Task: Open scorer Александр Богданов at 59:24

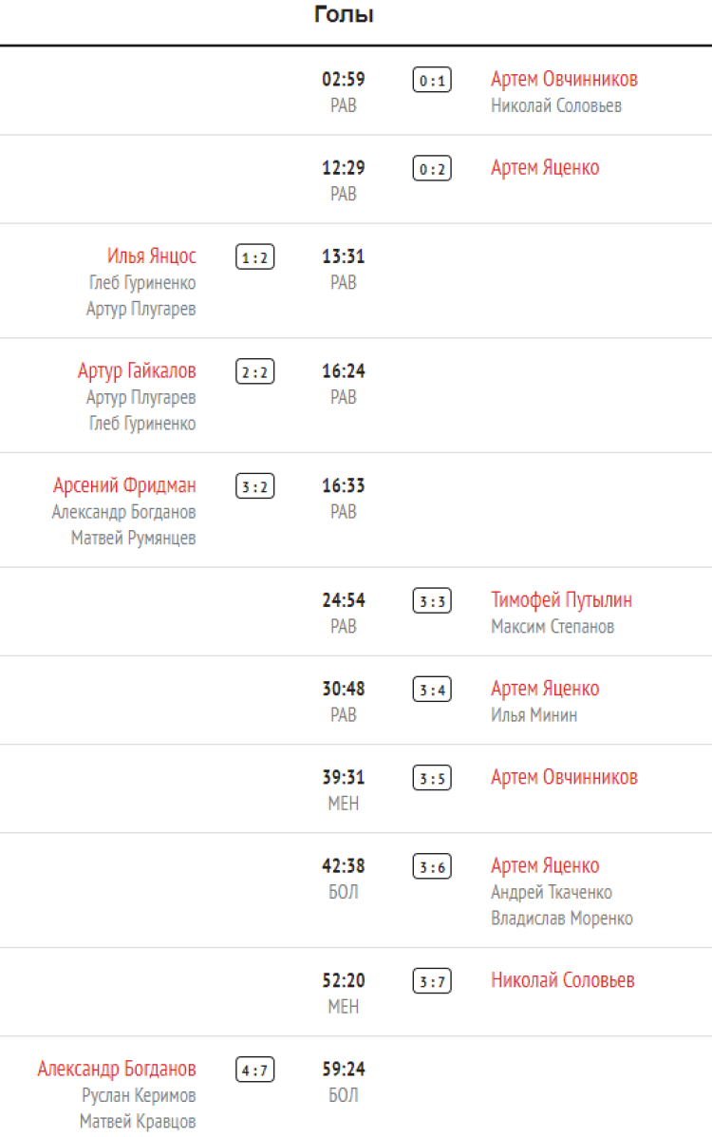Action: click(117, 1070)
